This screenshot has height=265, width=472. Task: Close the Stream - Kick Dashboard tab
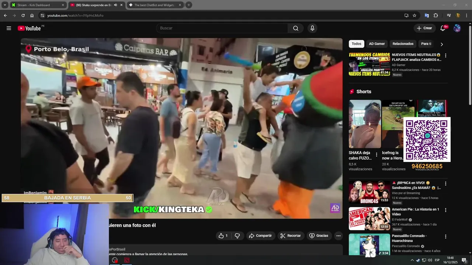(x=63, y=5)
